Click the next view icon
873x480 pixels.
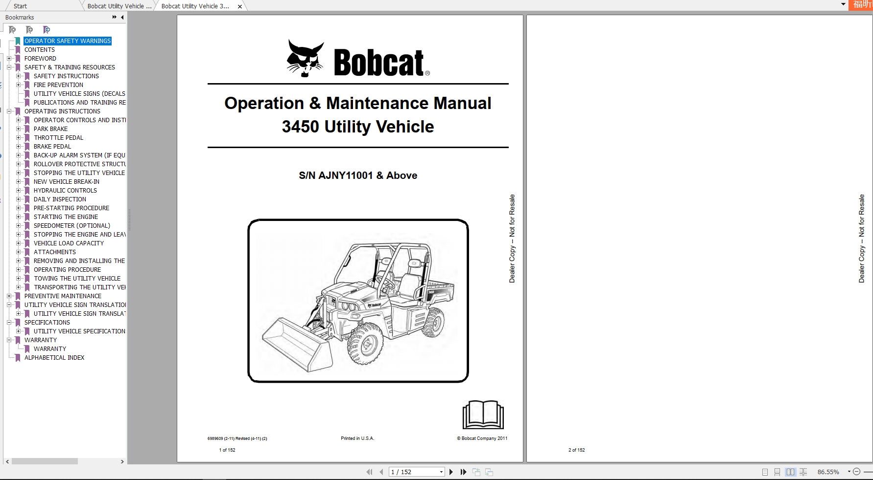coord(489,472)
